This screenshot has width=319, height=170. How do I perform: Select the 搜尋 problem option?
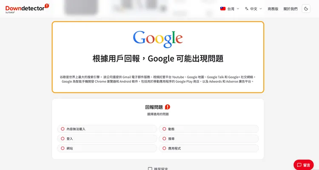[208, 138]
